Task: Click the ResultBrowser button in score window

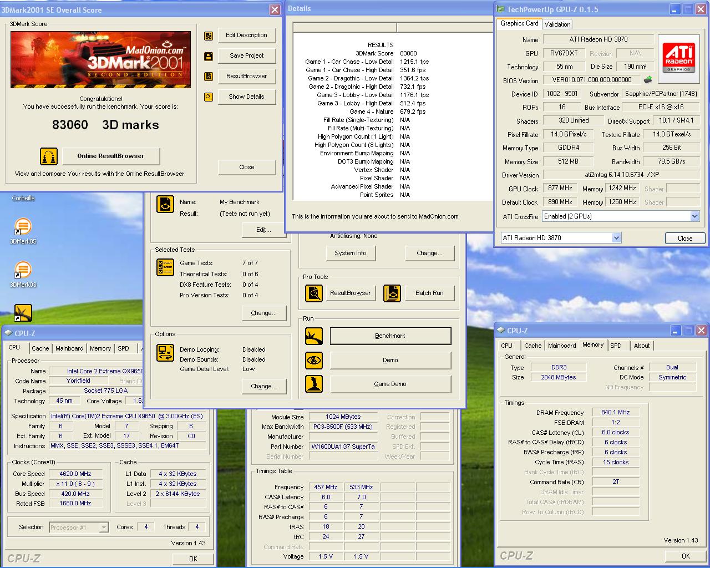Action: (x=247, y=77)
